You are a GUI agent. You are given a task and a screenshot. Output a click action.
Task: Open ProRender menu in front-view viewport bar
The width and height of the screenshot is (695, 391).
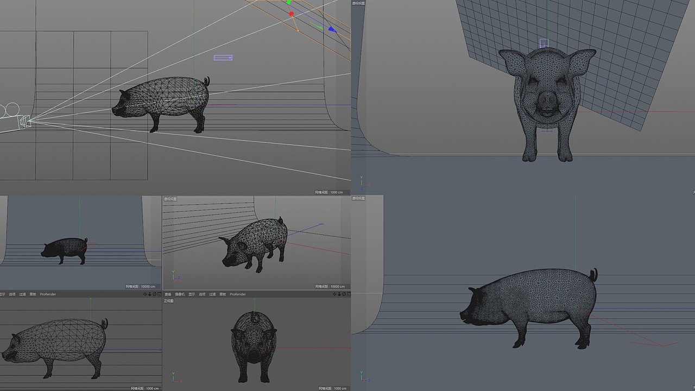tap(238, 294)
